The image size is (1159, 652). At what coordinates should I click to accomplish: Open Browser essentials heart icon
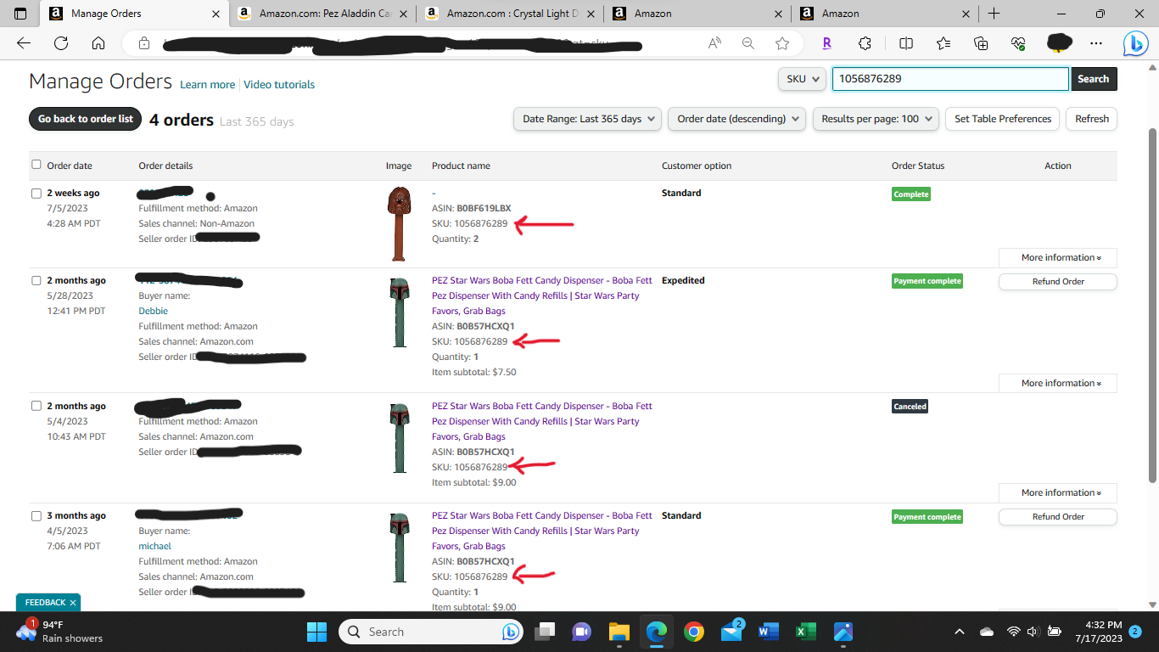tap(1019, 43)
